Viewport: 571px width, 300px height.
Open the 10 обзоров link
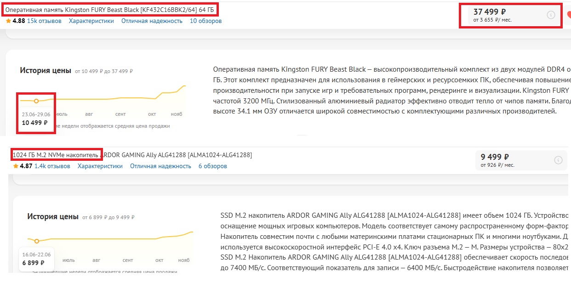(206, 21)
